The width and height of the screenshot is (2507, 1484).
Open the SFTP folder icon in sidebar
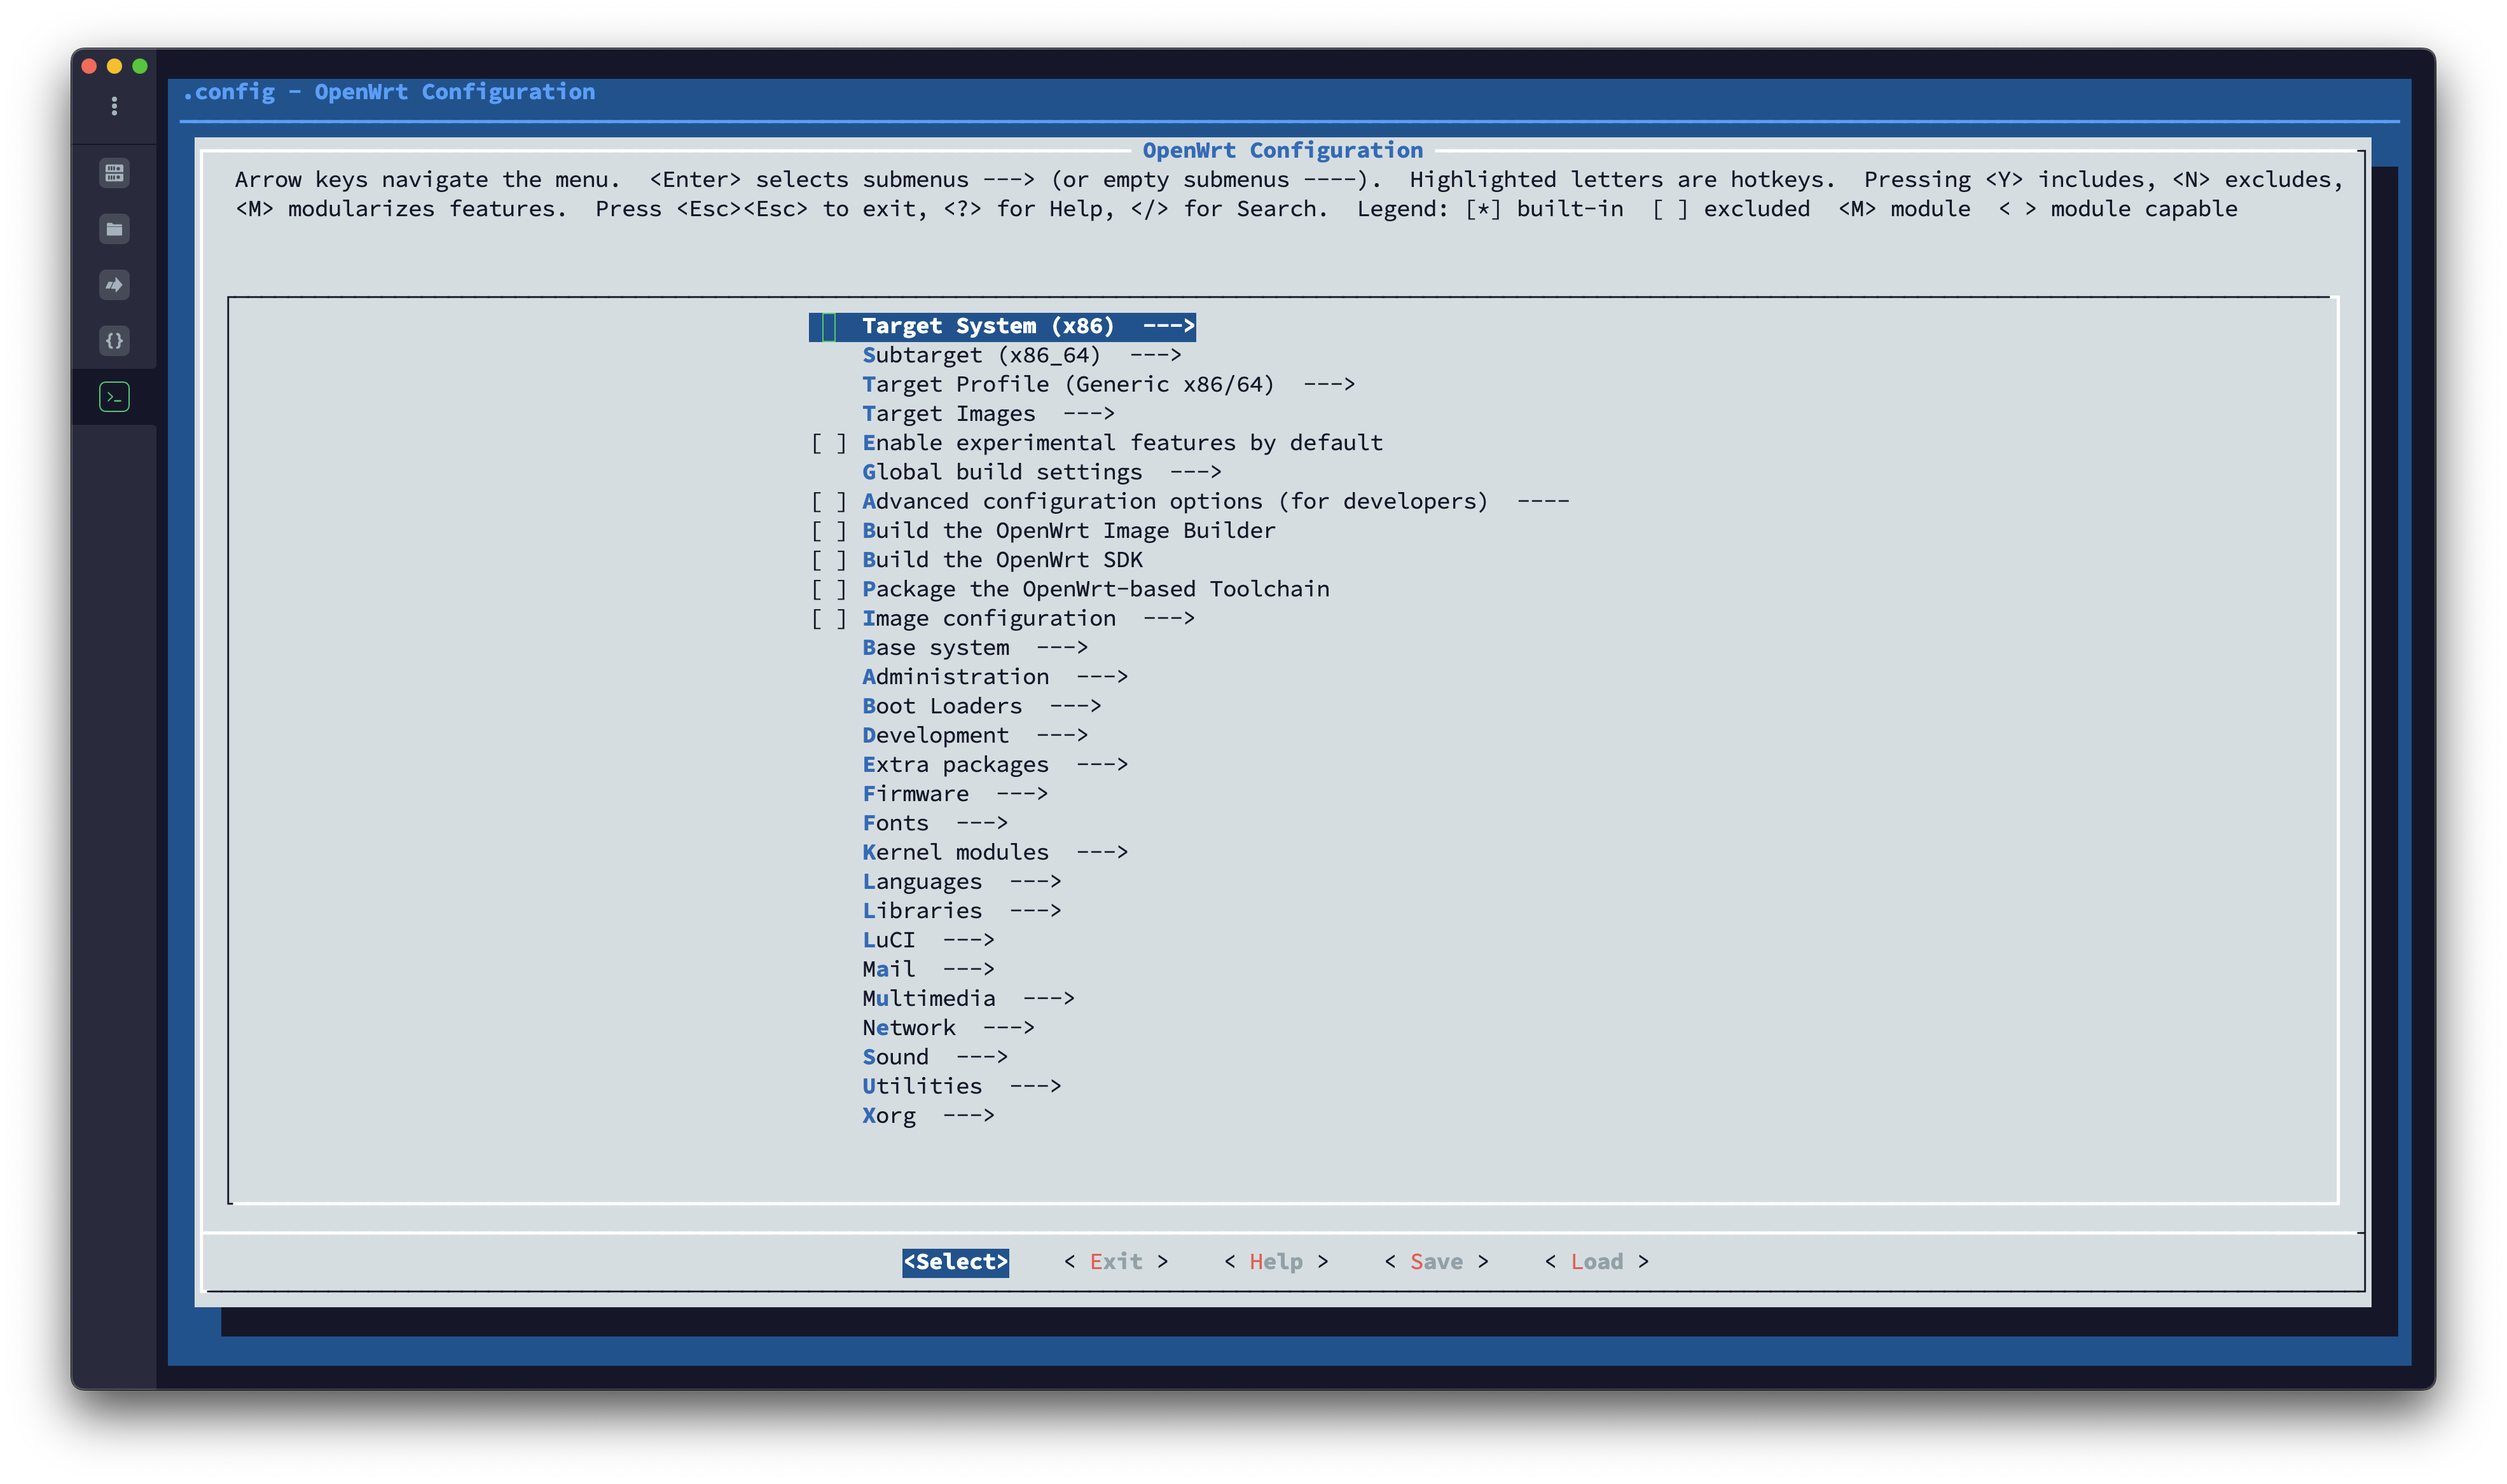click(x=114, y=229)
